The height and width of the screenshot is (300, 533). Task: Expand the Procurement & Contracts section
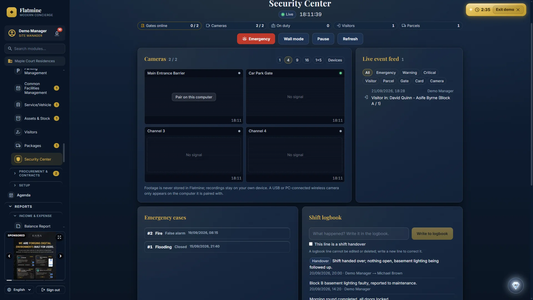[x=36, y=173]
